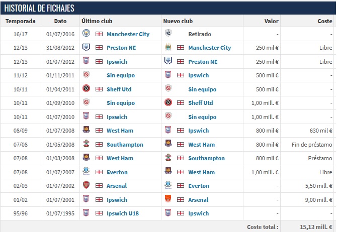The image size is (337, 232).
Task: Click the Sheff Utd crest in the 01/09/2010 row
Action: pyautogui.click(x=168, y=102)
